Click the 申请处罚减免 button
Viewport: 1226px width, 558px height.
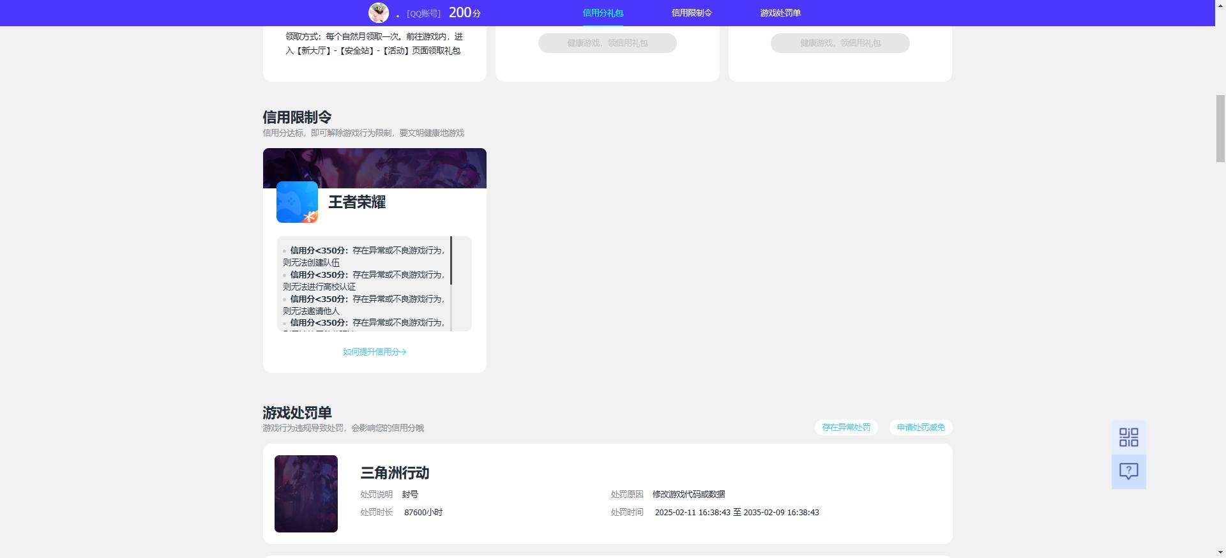(x=921, y=427)
